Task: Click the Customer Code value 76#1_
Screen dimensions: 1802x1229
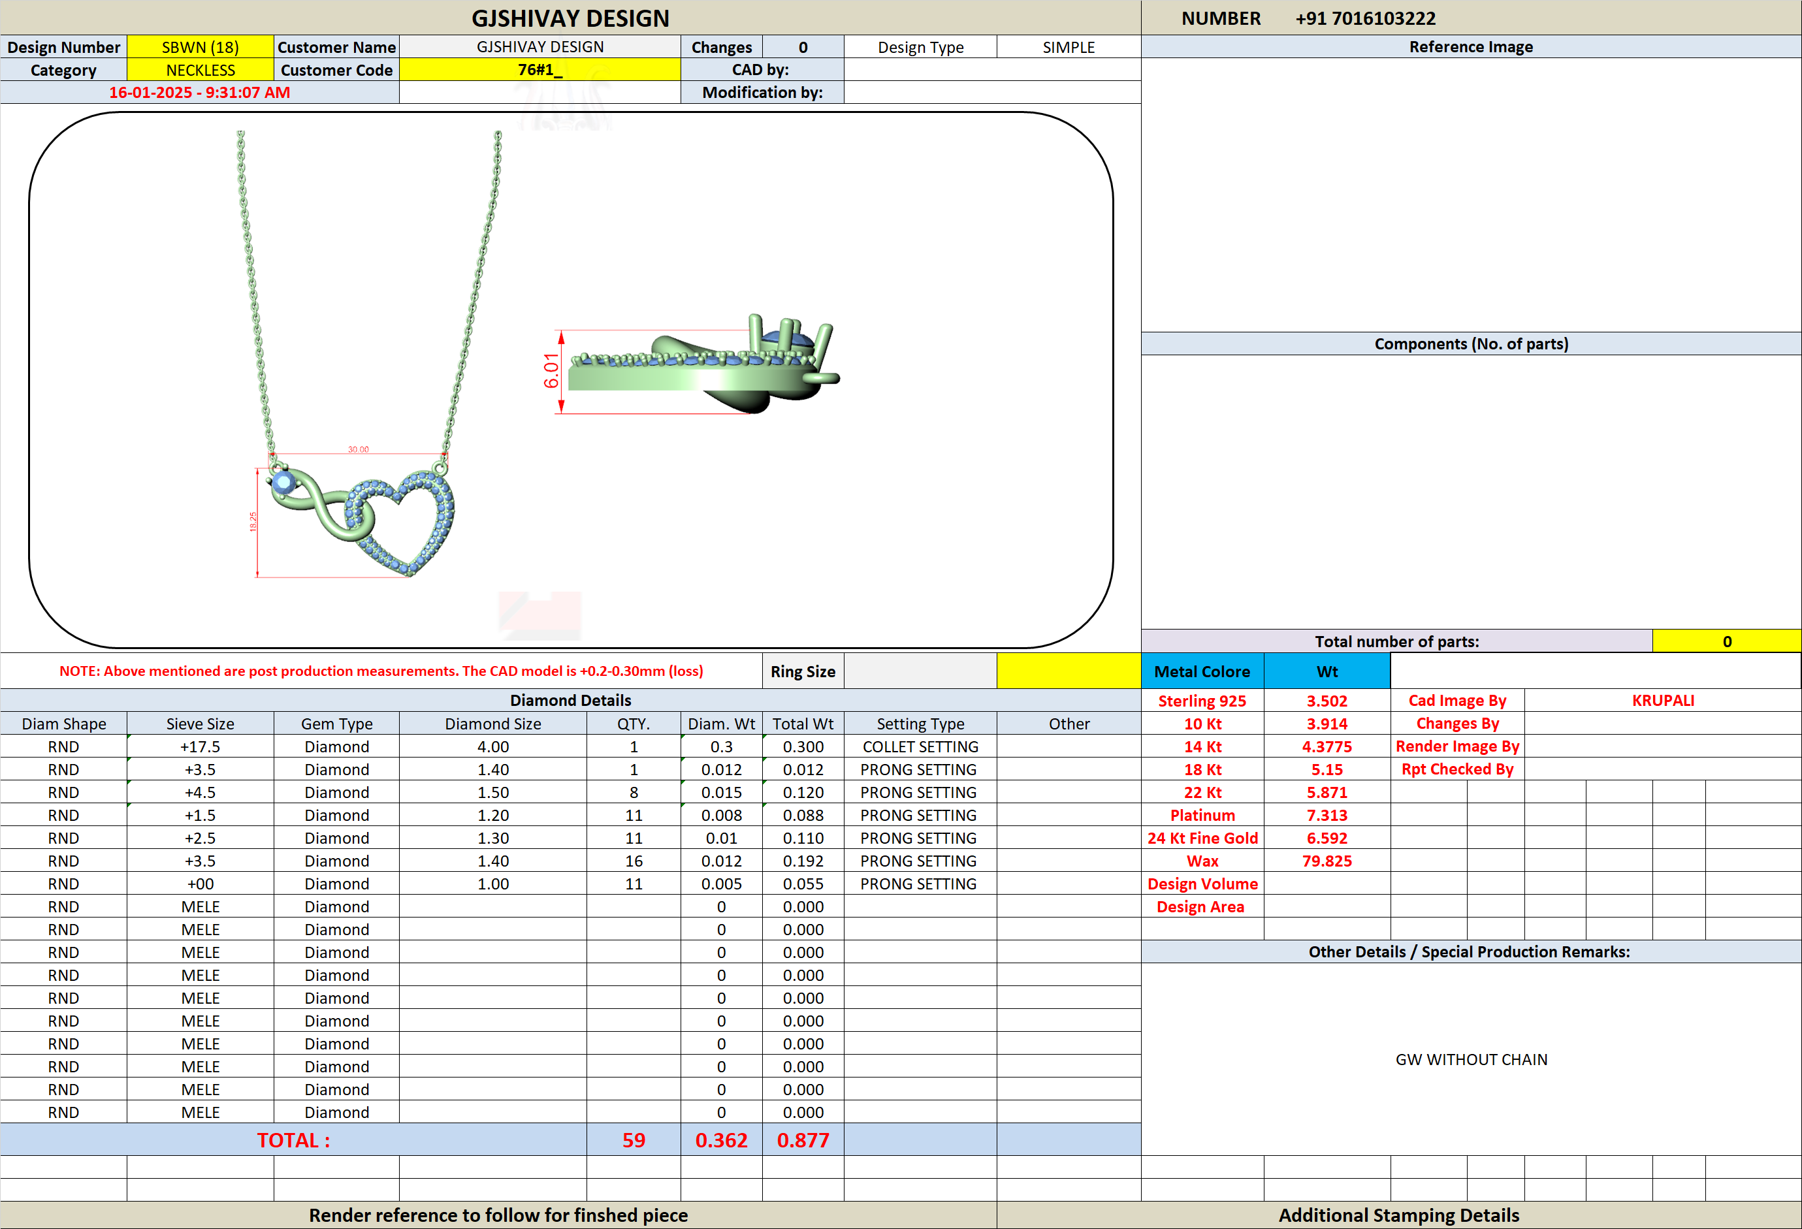Action: [539, 70]
